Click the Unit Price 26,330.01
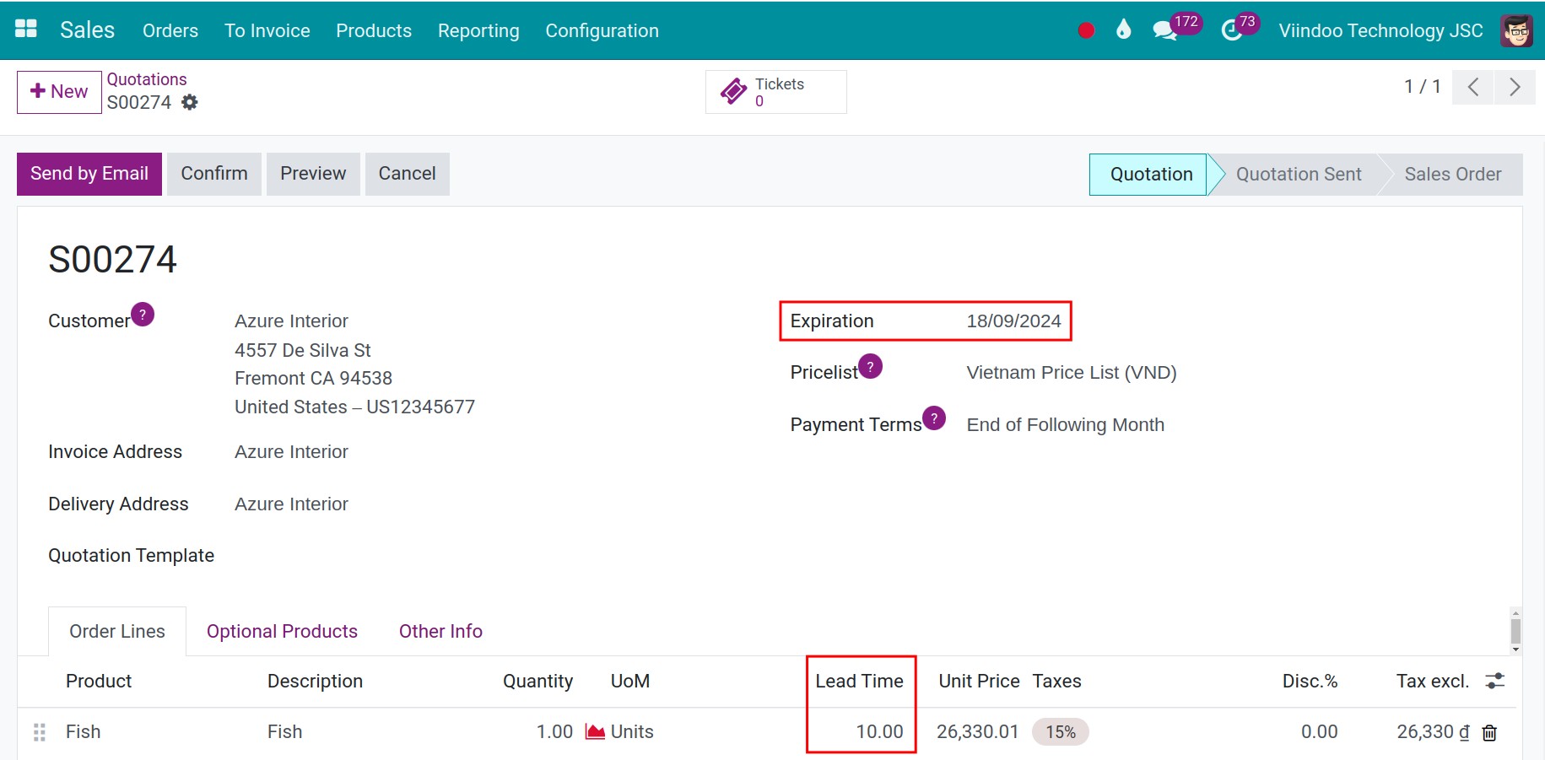Screen dimensions: 1545x760 pos(977,732)
